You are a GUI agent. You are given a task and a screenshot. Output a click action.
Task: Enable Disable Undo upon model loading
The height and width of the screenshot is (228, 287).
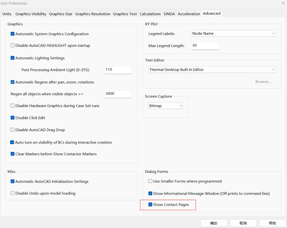[x=13, y=193]
